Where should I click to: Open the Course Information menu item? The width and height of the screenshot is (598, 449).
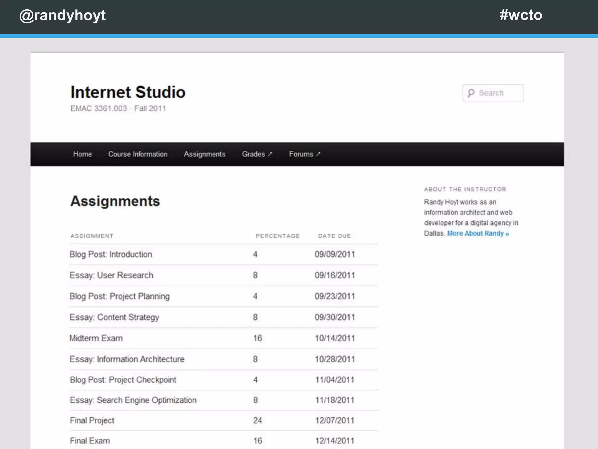pyautogui.click(x=138, y=154)
